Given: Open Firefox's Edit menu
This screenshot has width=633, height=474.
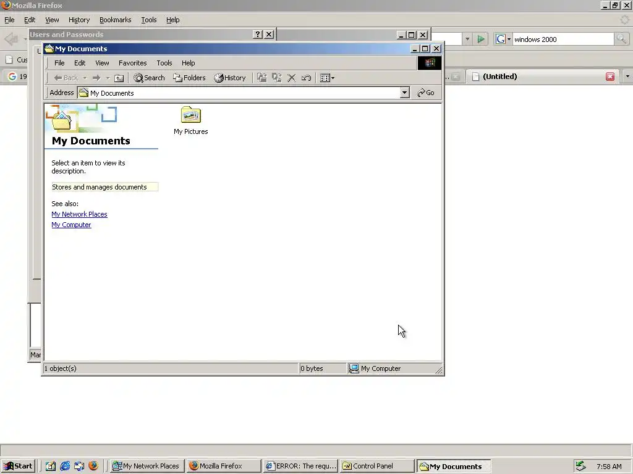Looking at the screenshot, I should coord(30,20).
